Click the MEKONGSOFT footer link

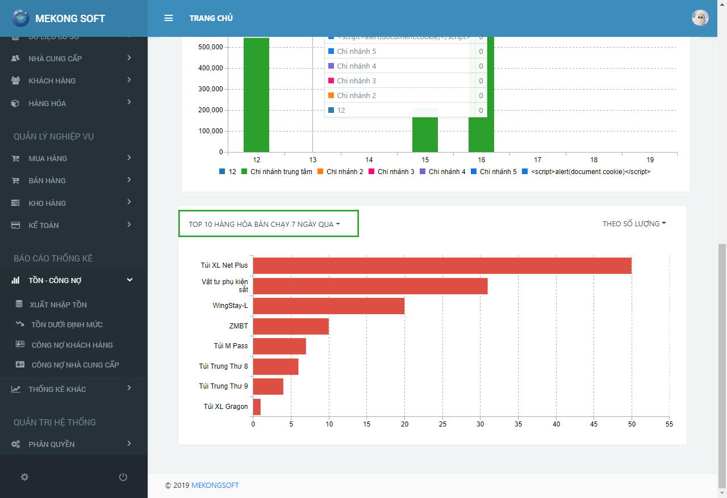click(215, 486)
